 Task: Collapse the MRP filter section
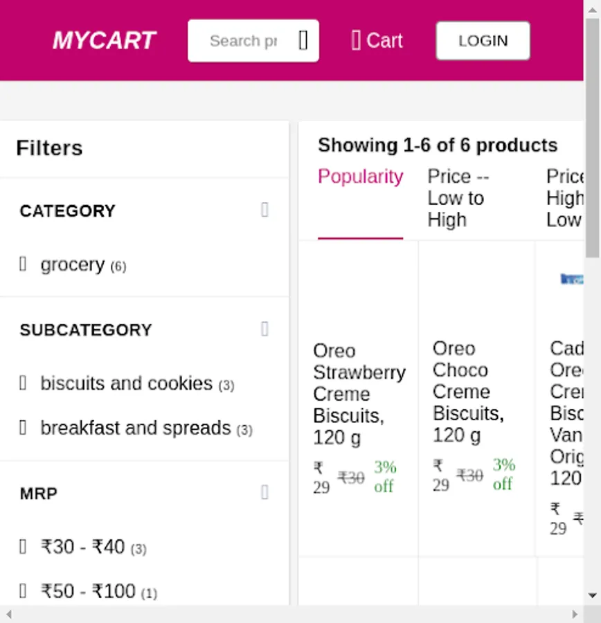[264, 492]
